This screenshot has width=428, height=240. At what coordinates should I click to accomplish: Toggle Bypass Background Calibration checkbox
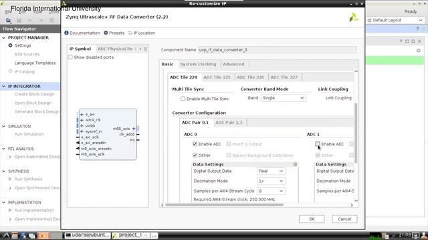[x=229, y=155]
